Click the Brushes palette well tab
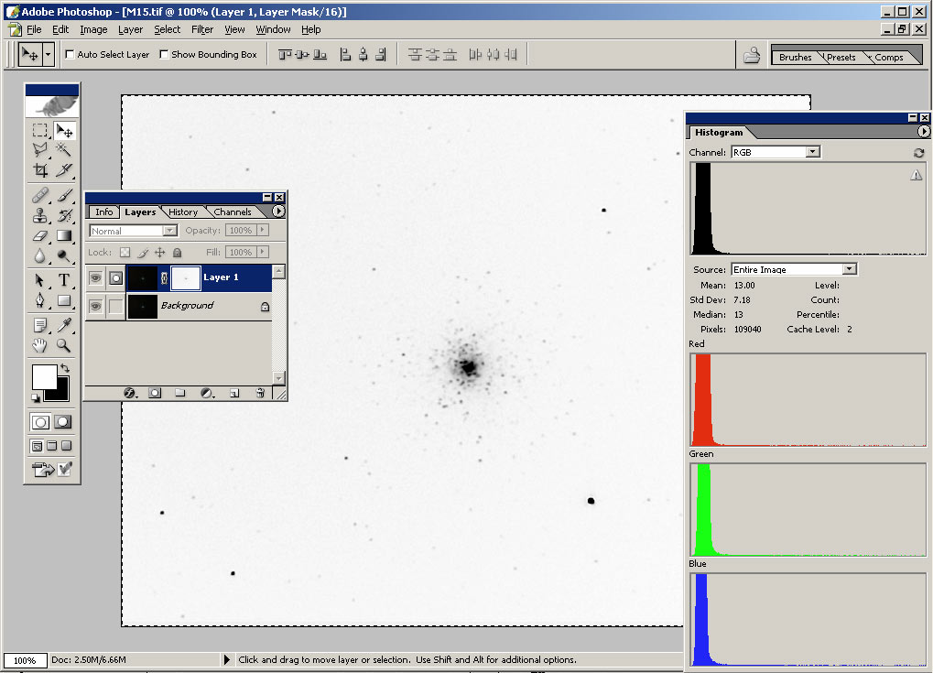This screenshot has width=933, height=673. [x=795, y=57]
